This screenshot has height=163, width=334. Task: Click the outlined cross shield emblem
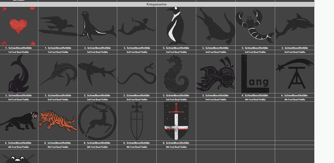pos(137,121)
